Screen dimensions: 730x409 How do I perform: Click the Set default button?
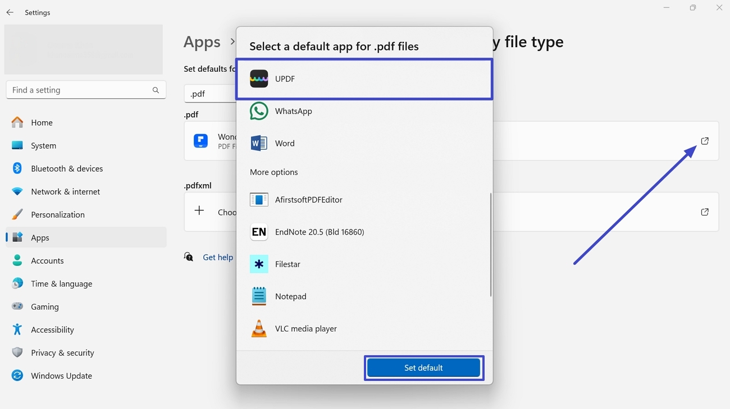click(x=423, y=367)
